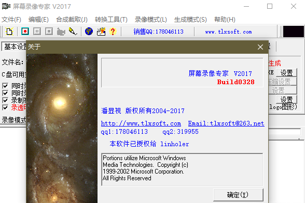Click the Email:tlxsoft@263.net link
This screenshot has height=203, width=305.
226,123
